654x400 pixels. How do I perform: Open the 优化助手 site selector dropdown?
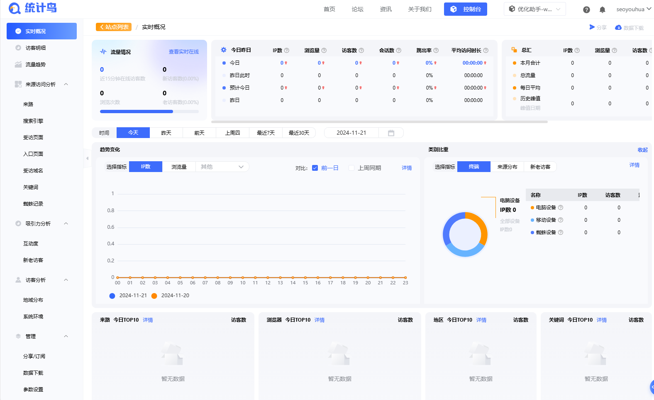(x=534, y=9)
